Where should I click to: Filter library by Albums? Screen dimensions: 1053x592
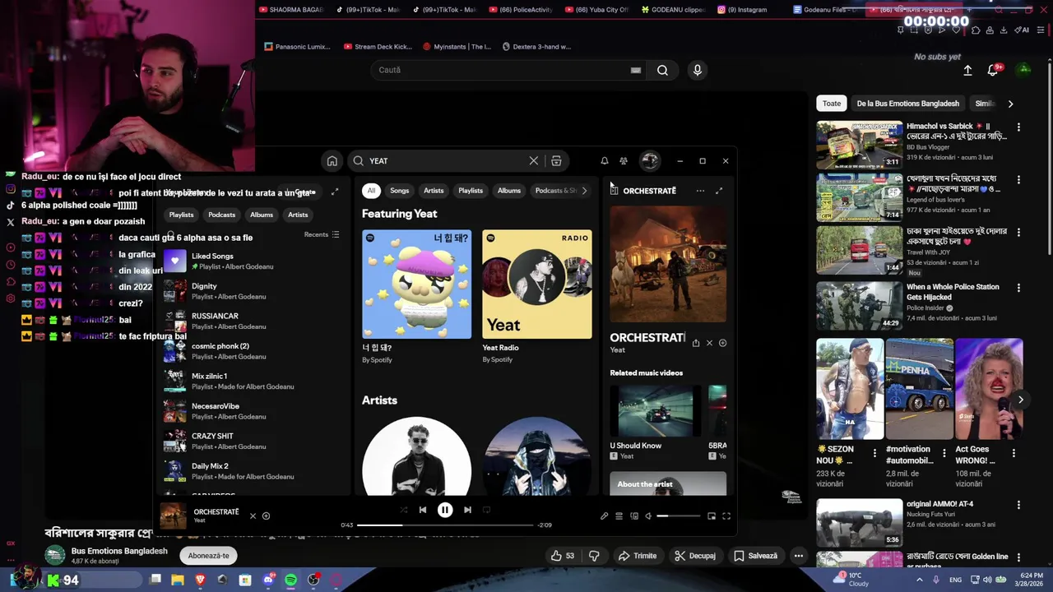(262, 215)
